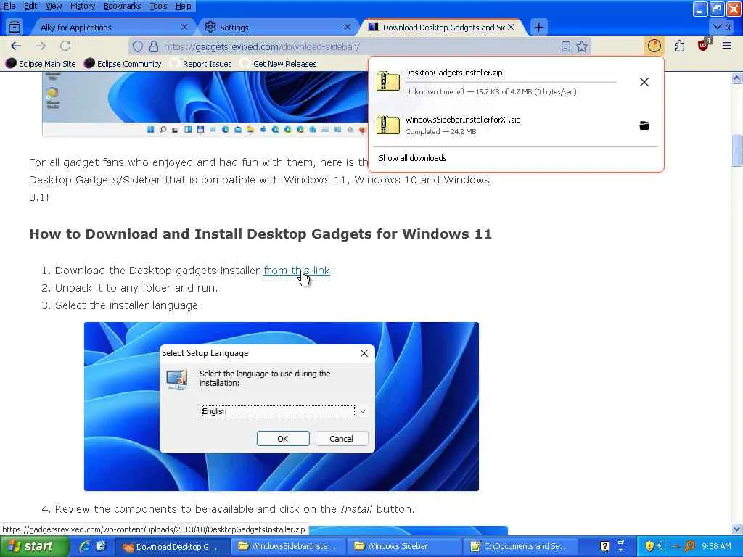Click the Select Setup Language screenshot image
This screenshot has height=557, width=743.
282,406
